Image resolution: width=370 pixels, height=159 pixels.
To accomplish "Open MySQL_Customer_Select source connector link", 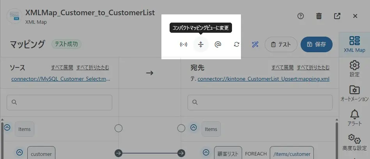I will pos(61,79).
